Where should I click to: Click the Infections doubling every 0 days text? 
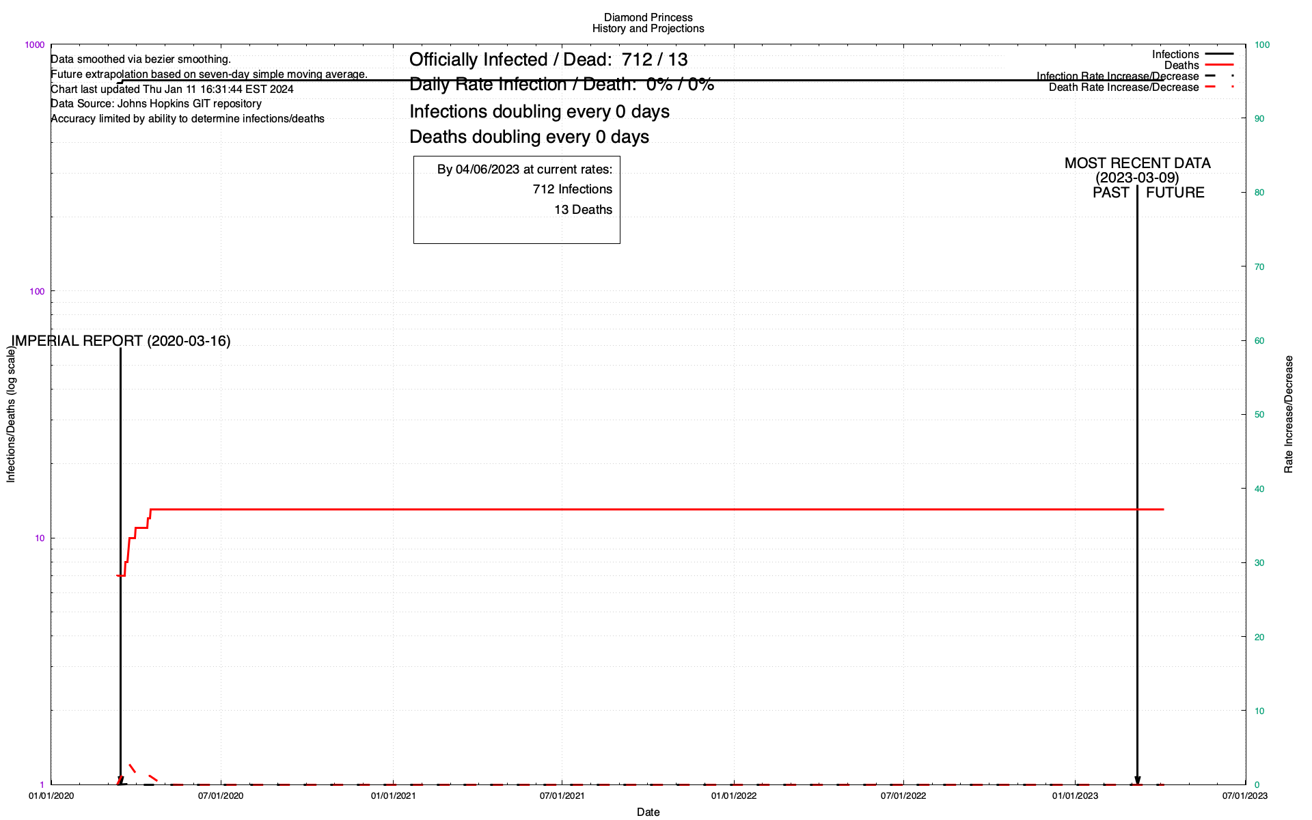point(539,112)
